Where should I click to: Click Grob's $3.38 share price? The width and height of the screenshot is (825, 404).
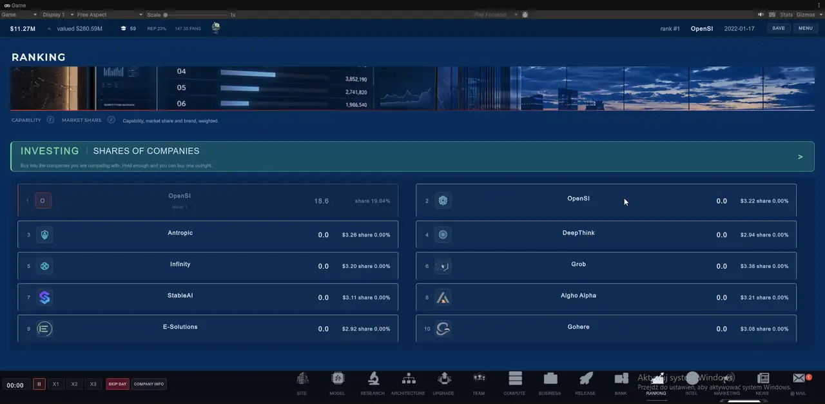point(748,266)
